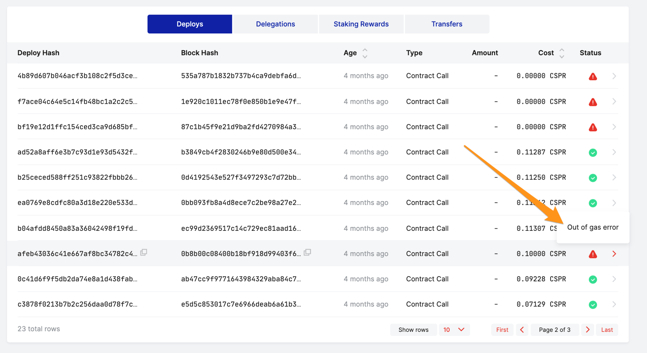Screen dimensions: 647x353
Task: Jump to Last page
Action: click(x=607, y=330)
